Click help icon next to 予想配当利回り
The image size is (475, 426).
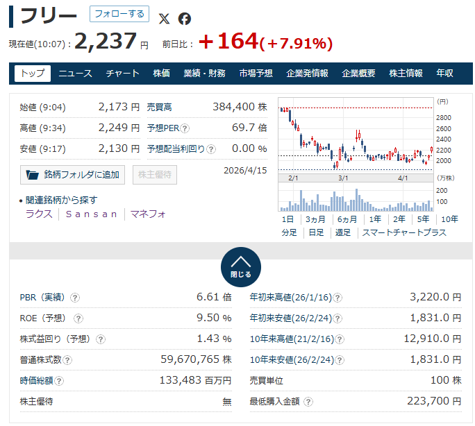tap(211, 149)
